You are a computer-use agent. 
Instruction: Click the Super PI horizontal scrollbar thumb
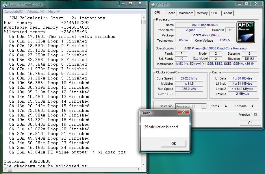[x=10, y=169]
